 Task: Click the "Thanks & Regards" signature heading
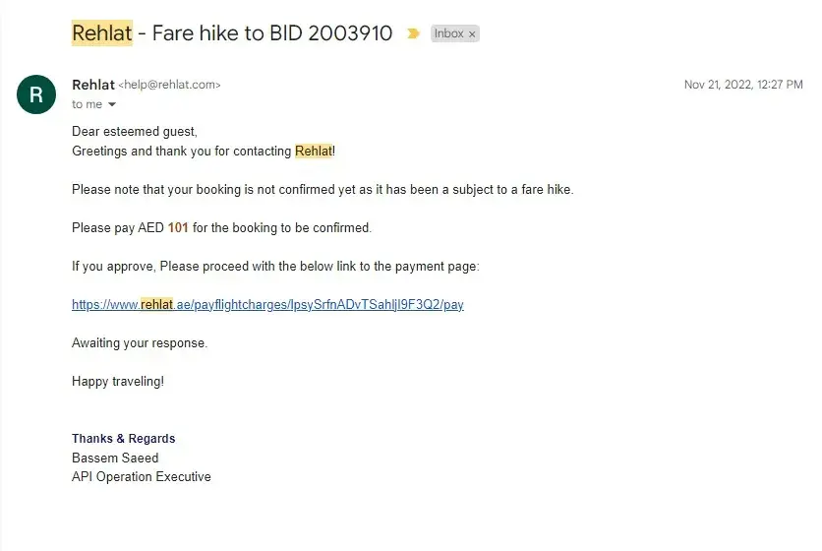(x=123, y=439)
